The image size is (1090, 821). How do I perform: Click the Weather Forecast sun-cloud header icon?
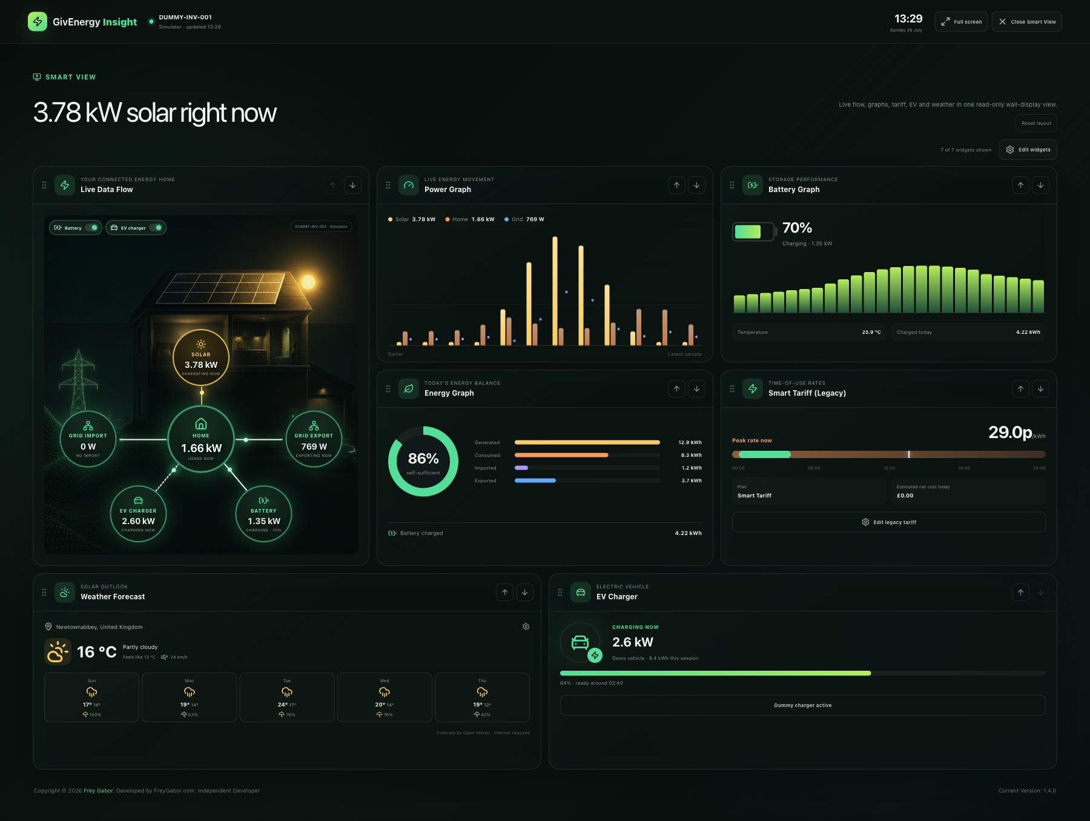point(65,593)
